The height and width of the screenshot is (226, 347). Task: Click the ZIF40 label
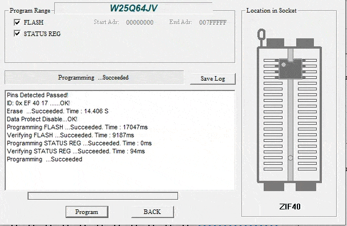[x=290, y=207]
